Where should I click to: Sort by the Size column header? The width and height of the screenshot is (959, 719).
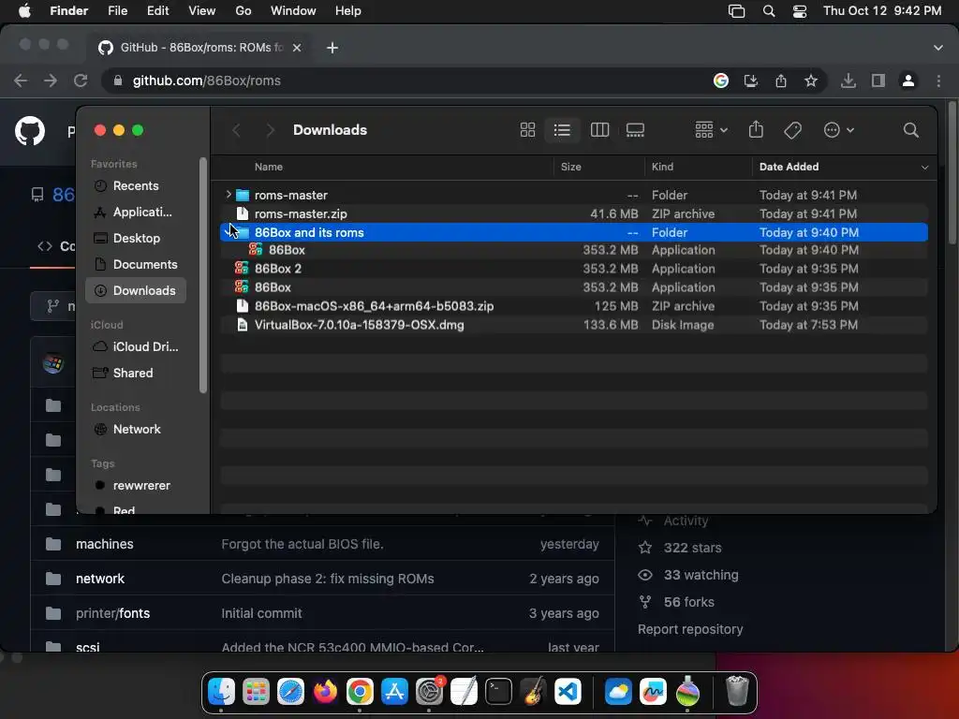point(570,167)
